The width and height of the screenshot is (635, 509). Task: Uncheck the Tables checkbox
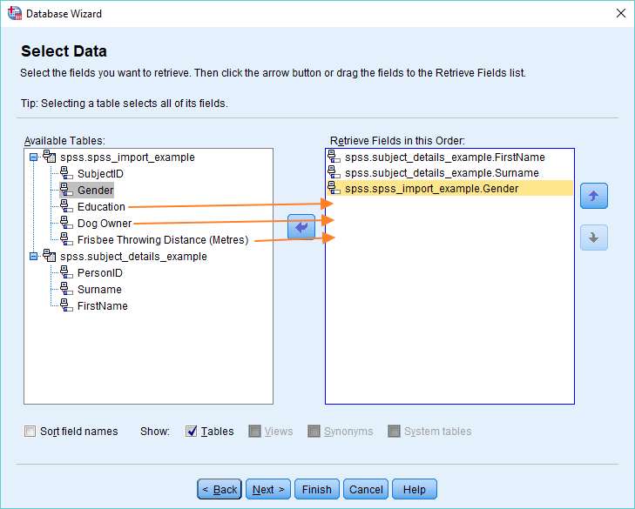(191, 432)
